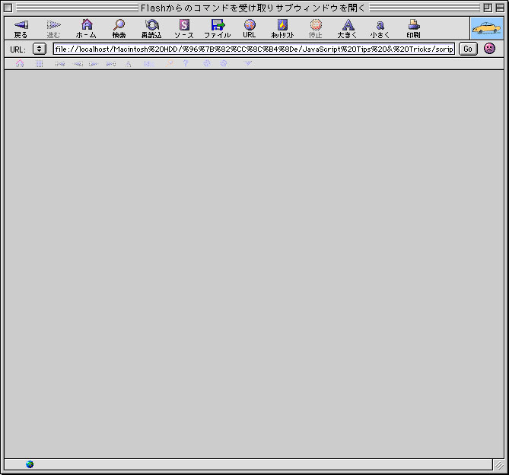Click the dotted grid index icon in link toolbar
The height and width of the screenshot is (475, 509).
coord(40,64)
